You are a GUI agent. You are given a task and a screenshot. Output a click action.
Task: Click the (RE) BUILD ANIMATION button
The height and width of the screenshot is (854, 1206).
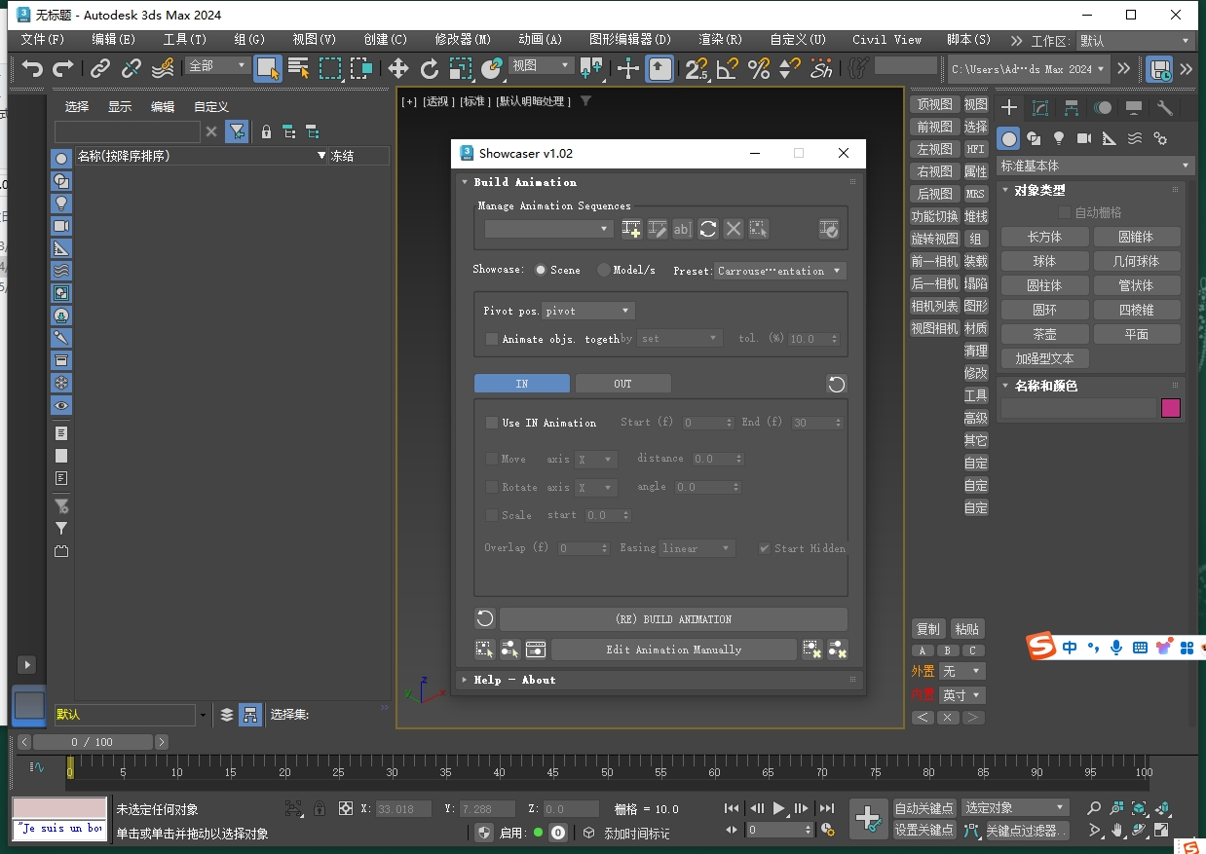point(673,619)
